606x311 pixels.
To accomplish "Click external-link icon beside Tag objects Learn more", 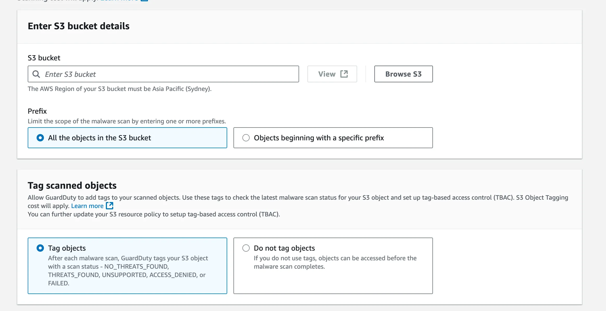I will tap(110, 206).
